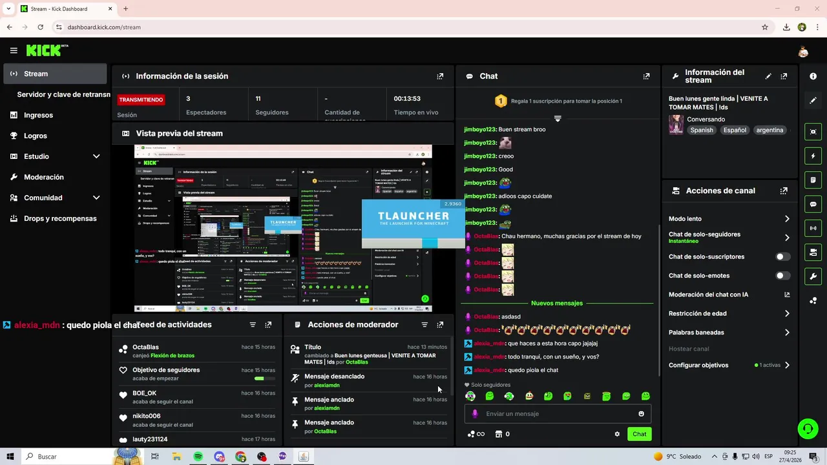The height and width of the screenshot is (465, 827).
Task: Toggle the wrench widget icon in right sidebar
Action: pyautogui.click(x=813, y=276)
